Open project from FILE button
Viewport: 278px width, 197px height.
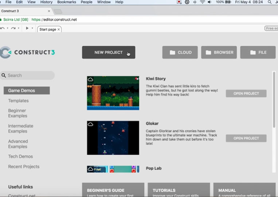click(x=258, y=52)
